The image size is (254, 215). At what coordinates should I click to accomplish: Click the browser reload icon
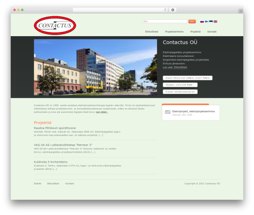165,10
